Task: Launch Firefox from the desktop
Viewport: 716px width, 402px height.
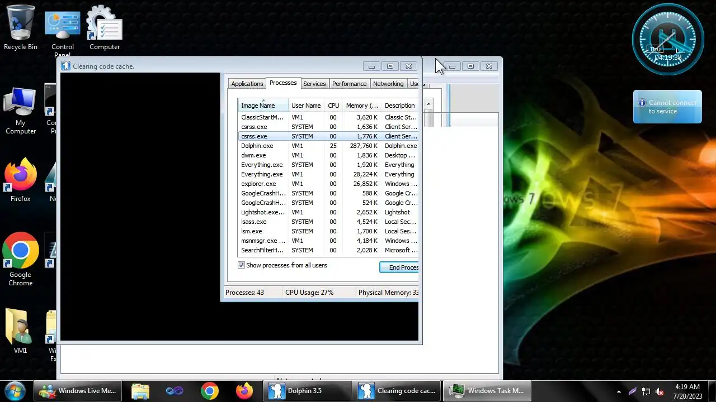Action: tap(21, 180)
